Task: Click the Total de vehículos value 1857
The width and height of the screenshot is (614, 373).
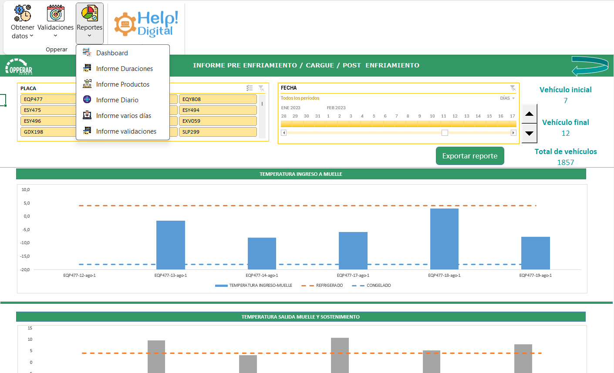Action: click(x=566, y=162)
